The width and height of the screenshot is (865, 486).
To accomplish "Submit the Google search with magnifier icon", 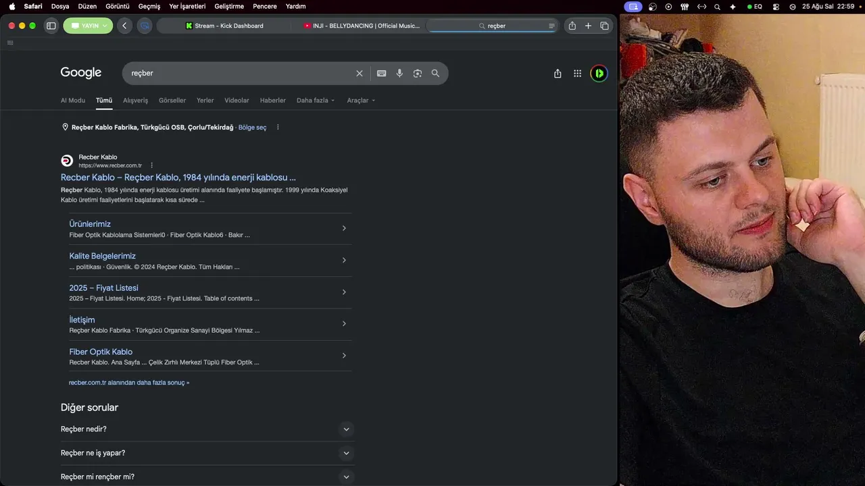I will coord(435,73).
